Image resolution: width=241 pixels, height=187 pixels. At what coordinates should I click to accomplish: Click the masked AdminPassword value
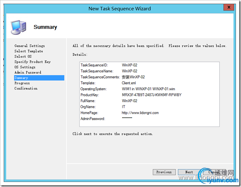click(x=127, y=118)
